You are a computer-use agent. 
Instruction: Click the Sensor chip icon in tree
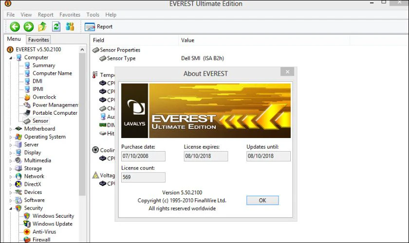tap(27, 121)
